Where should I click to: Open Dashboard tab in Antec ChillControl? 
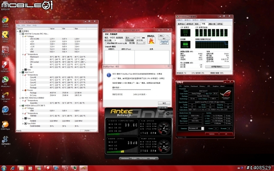[x=125, y=159]
